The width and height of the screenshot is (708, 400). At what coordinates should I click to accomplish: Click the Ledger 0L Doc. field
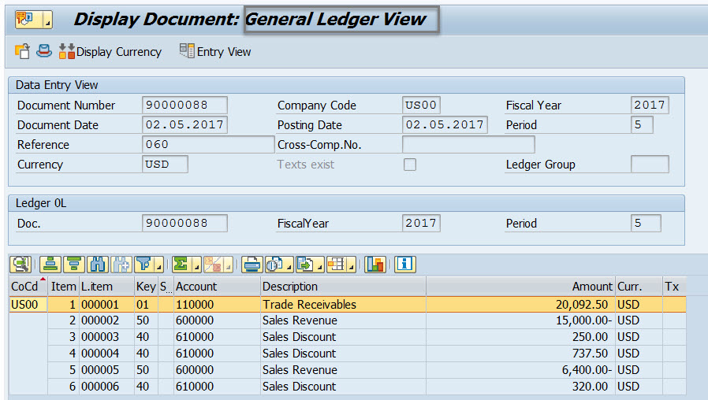(x=184, y=223)
